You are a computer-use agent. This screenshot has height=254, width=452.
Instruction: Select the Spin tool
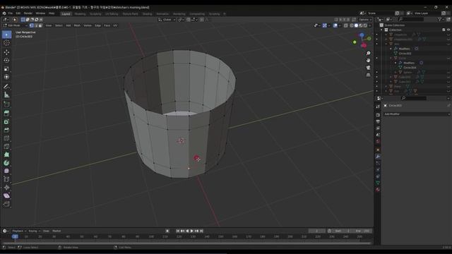tap(6, 163)
